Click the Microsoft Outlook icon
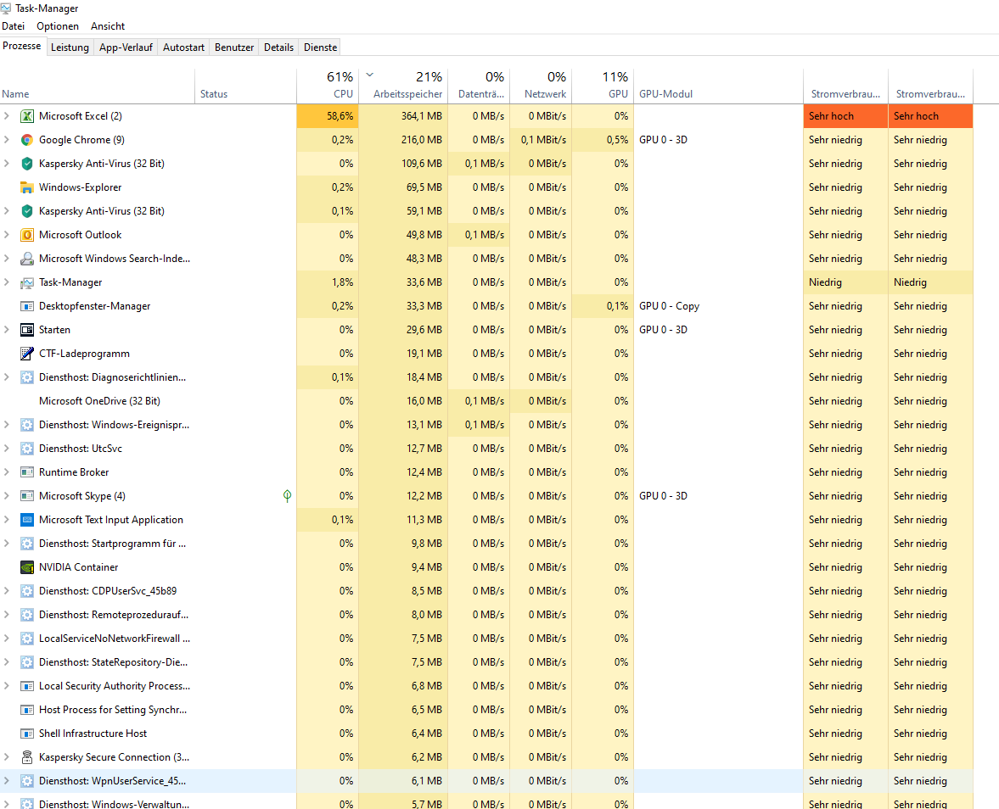Image resolution: width=999 pixels, height=809 pixels. (x=27, y=235)
